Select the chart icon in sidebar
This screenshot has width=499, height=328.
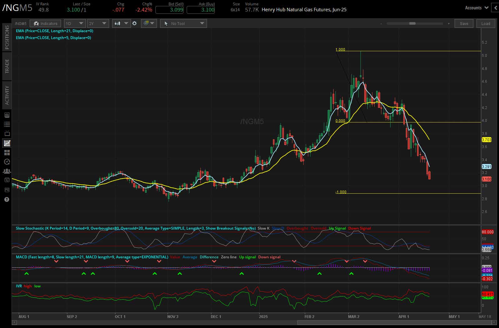[7, 143]
